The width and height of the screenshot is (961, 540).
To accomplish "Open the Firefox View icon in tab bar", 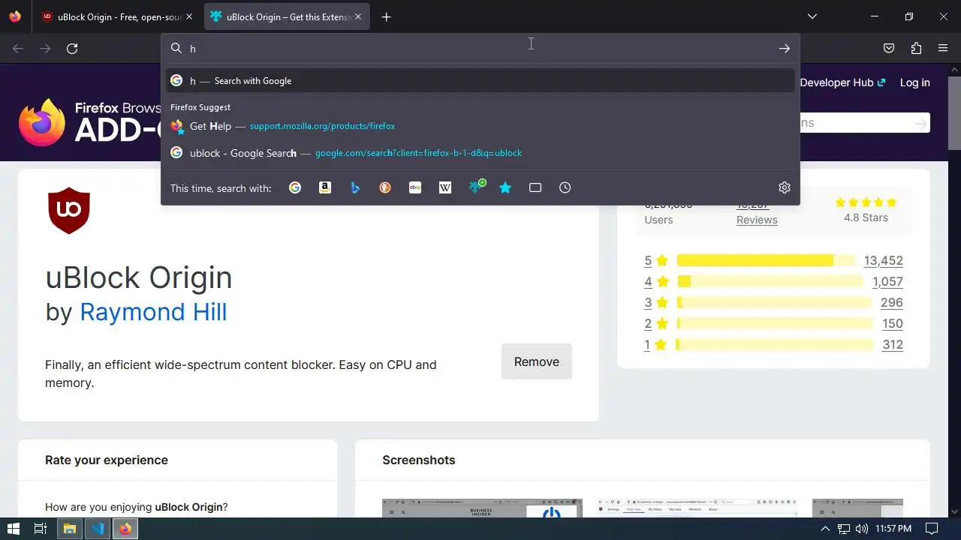I will [15, 16].
